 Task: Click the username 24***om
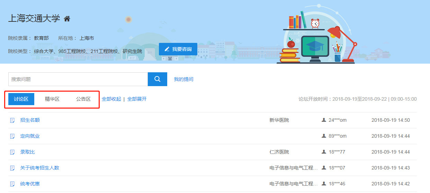point(338,120)
